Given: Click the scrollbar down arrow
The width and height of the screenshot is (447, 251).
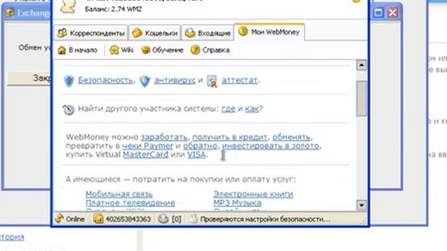Looking at the screenshot, I should click(362, 205).
